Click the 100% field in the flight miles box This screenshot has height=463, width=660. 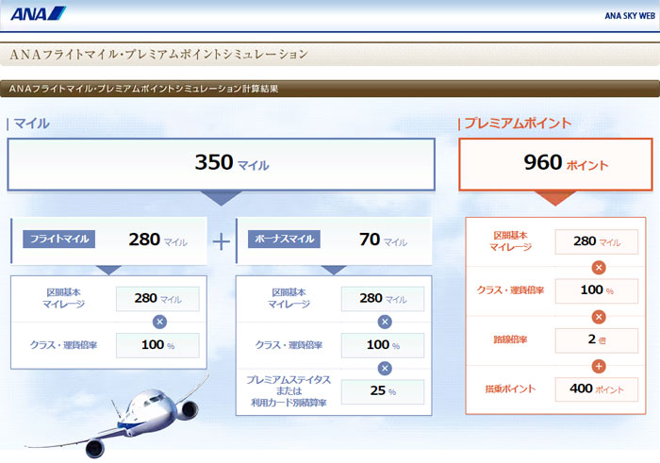pyautogui.click(x=157, y=345)
